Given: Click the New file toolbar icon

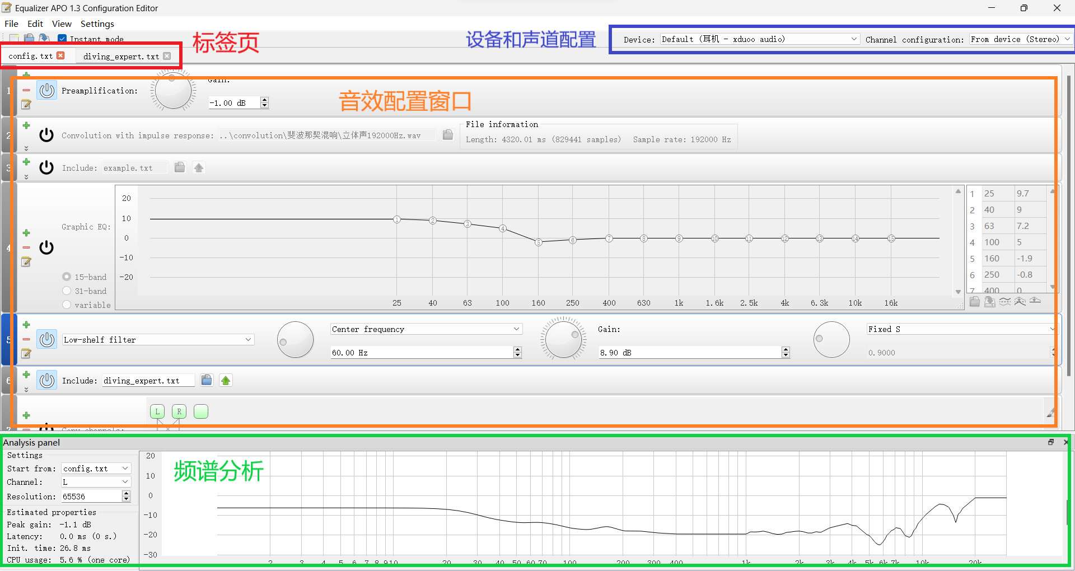Looking at the screenshot, I should [x=13, y=38].
